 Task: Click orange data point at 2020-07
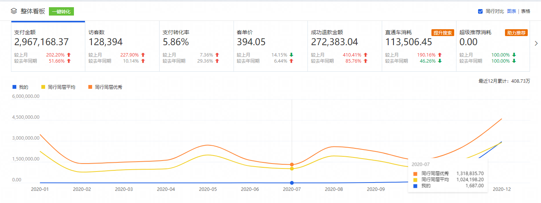pos(292,165)
